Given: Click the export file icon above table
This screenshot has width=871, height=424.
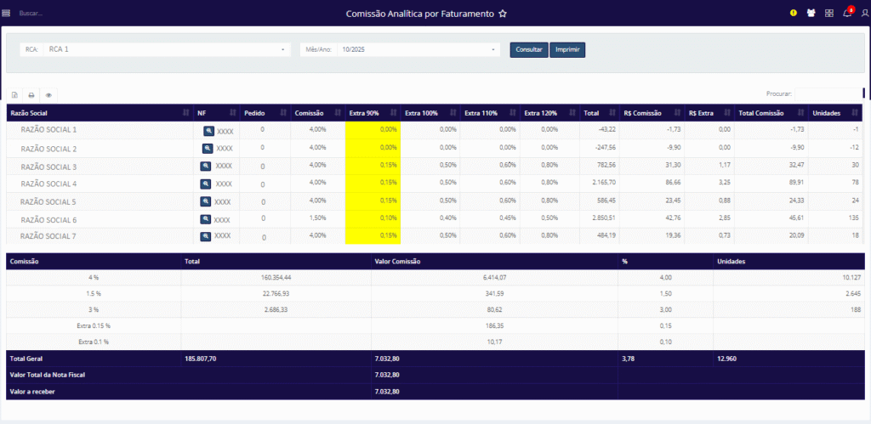Looking at the screenshot, I should [14, 95].
